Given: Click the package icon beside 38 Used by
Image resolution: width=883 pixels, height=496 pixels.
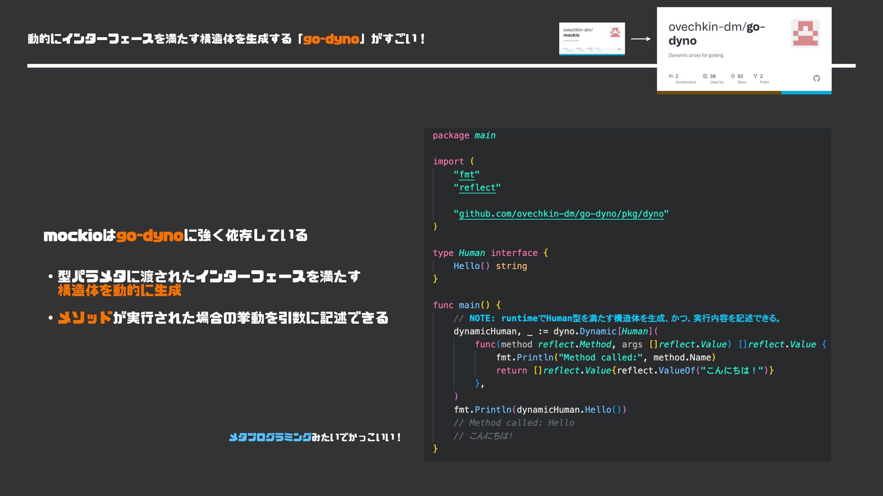Looking at the screenshot, I should tap(705, 76).
